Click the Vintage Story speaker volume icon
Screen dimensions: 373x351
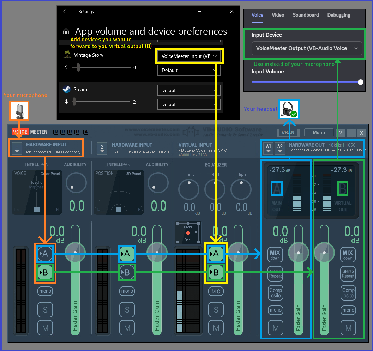[x=67, y=67]
